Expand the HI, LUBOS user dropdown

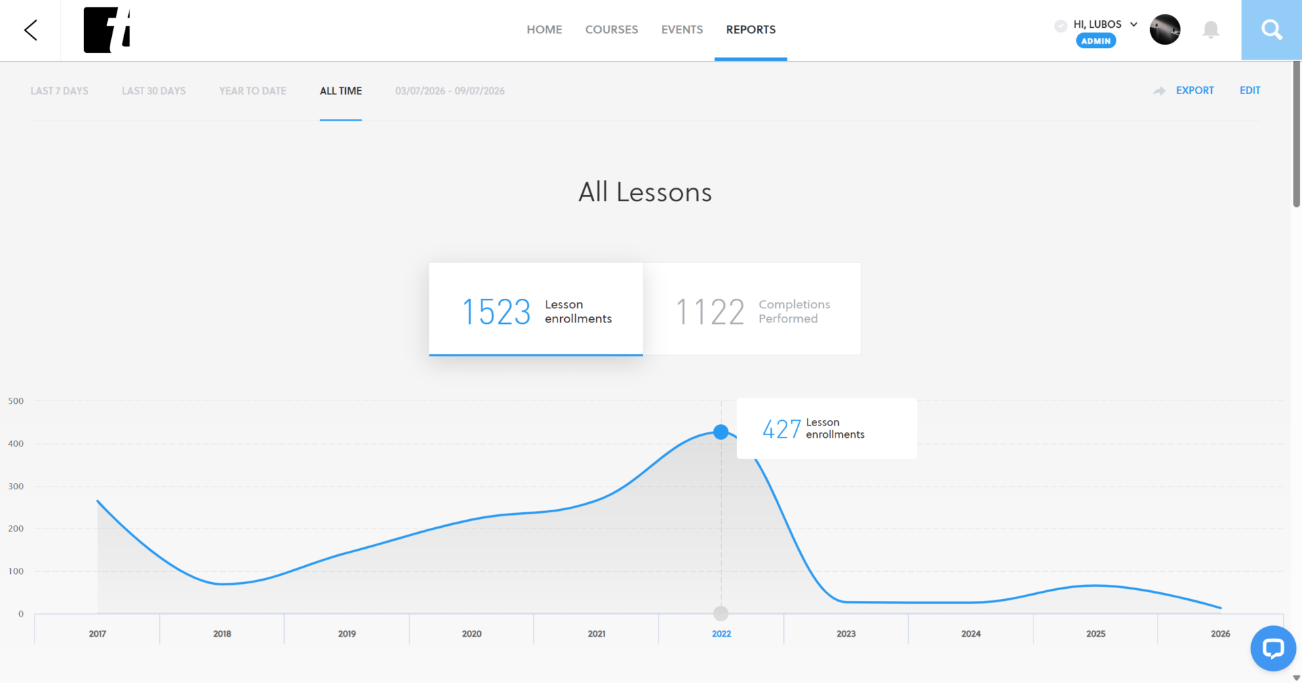click(x=1133, y=24)
